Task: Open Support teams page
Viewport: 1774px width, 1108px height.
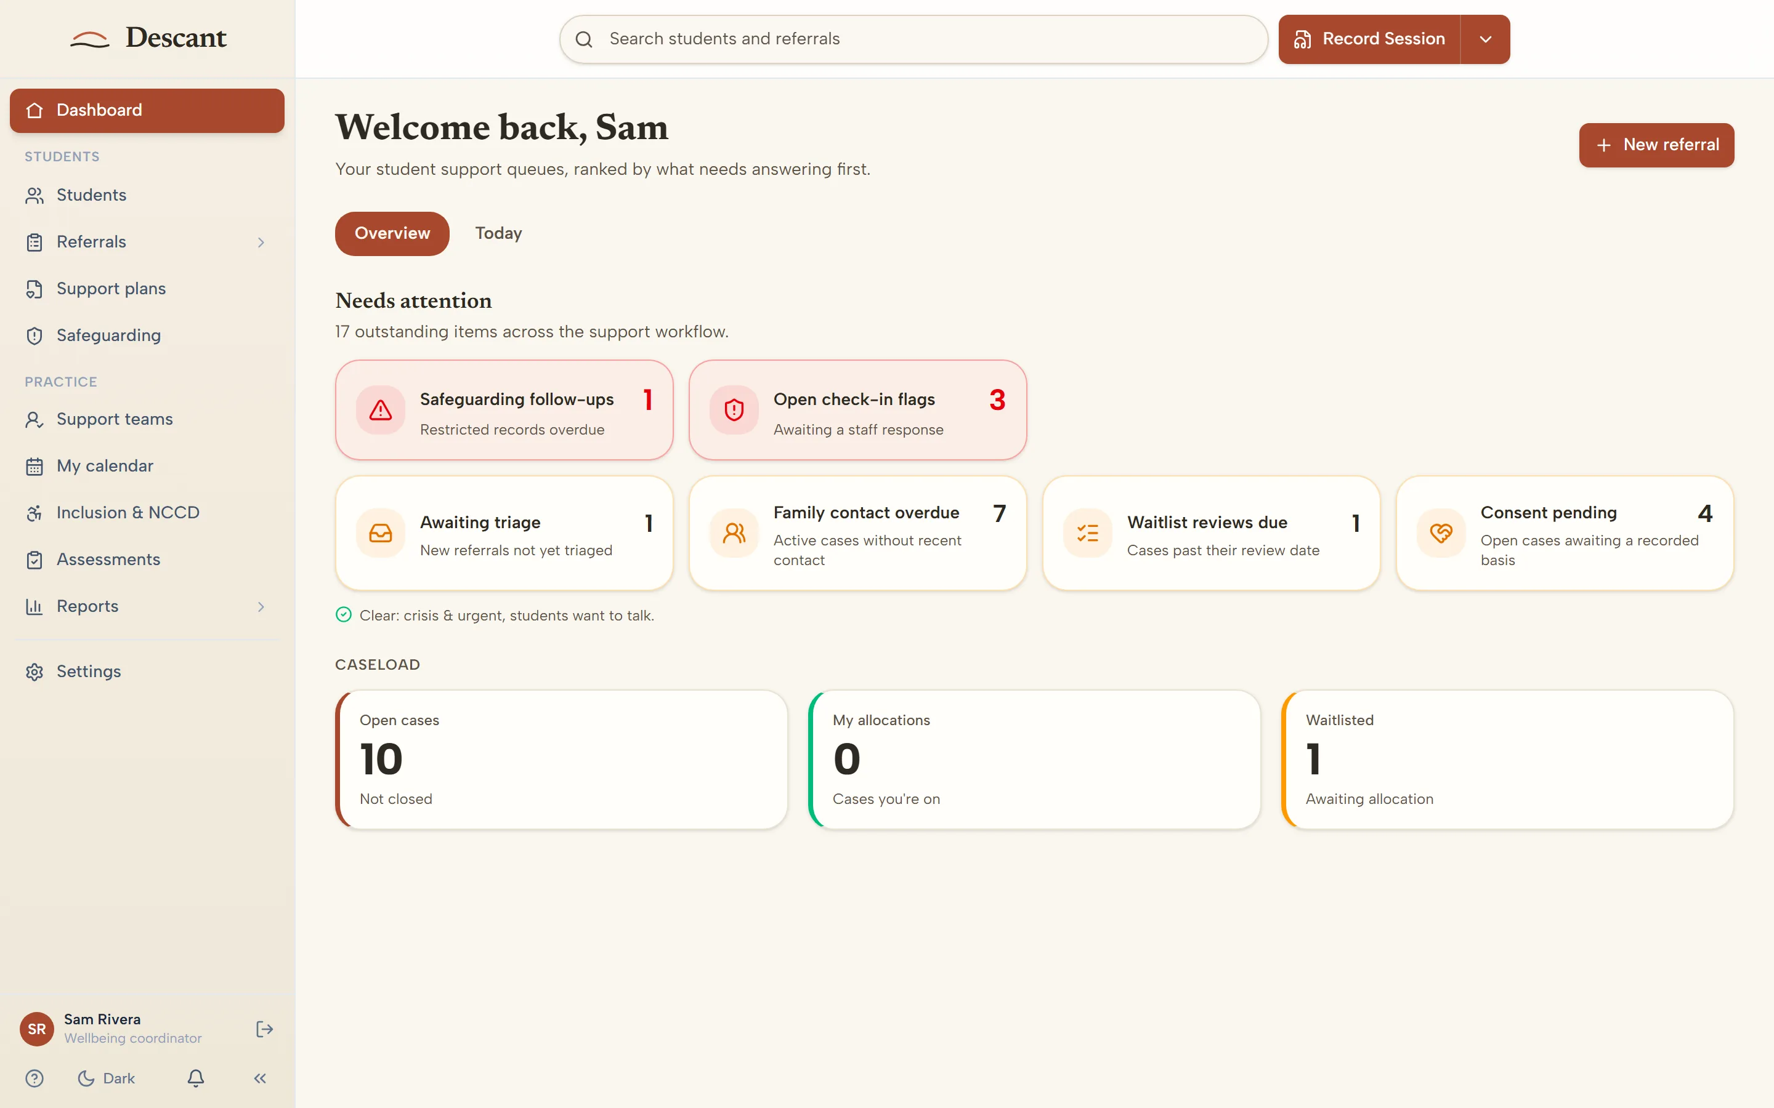Action: point(147,419)
